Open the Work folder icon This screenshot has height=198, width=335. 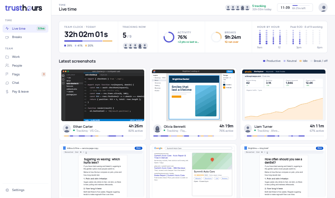(7, 57)
